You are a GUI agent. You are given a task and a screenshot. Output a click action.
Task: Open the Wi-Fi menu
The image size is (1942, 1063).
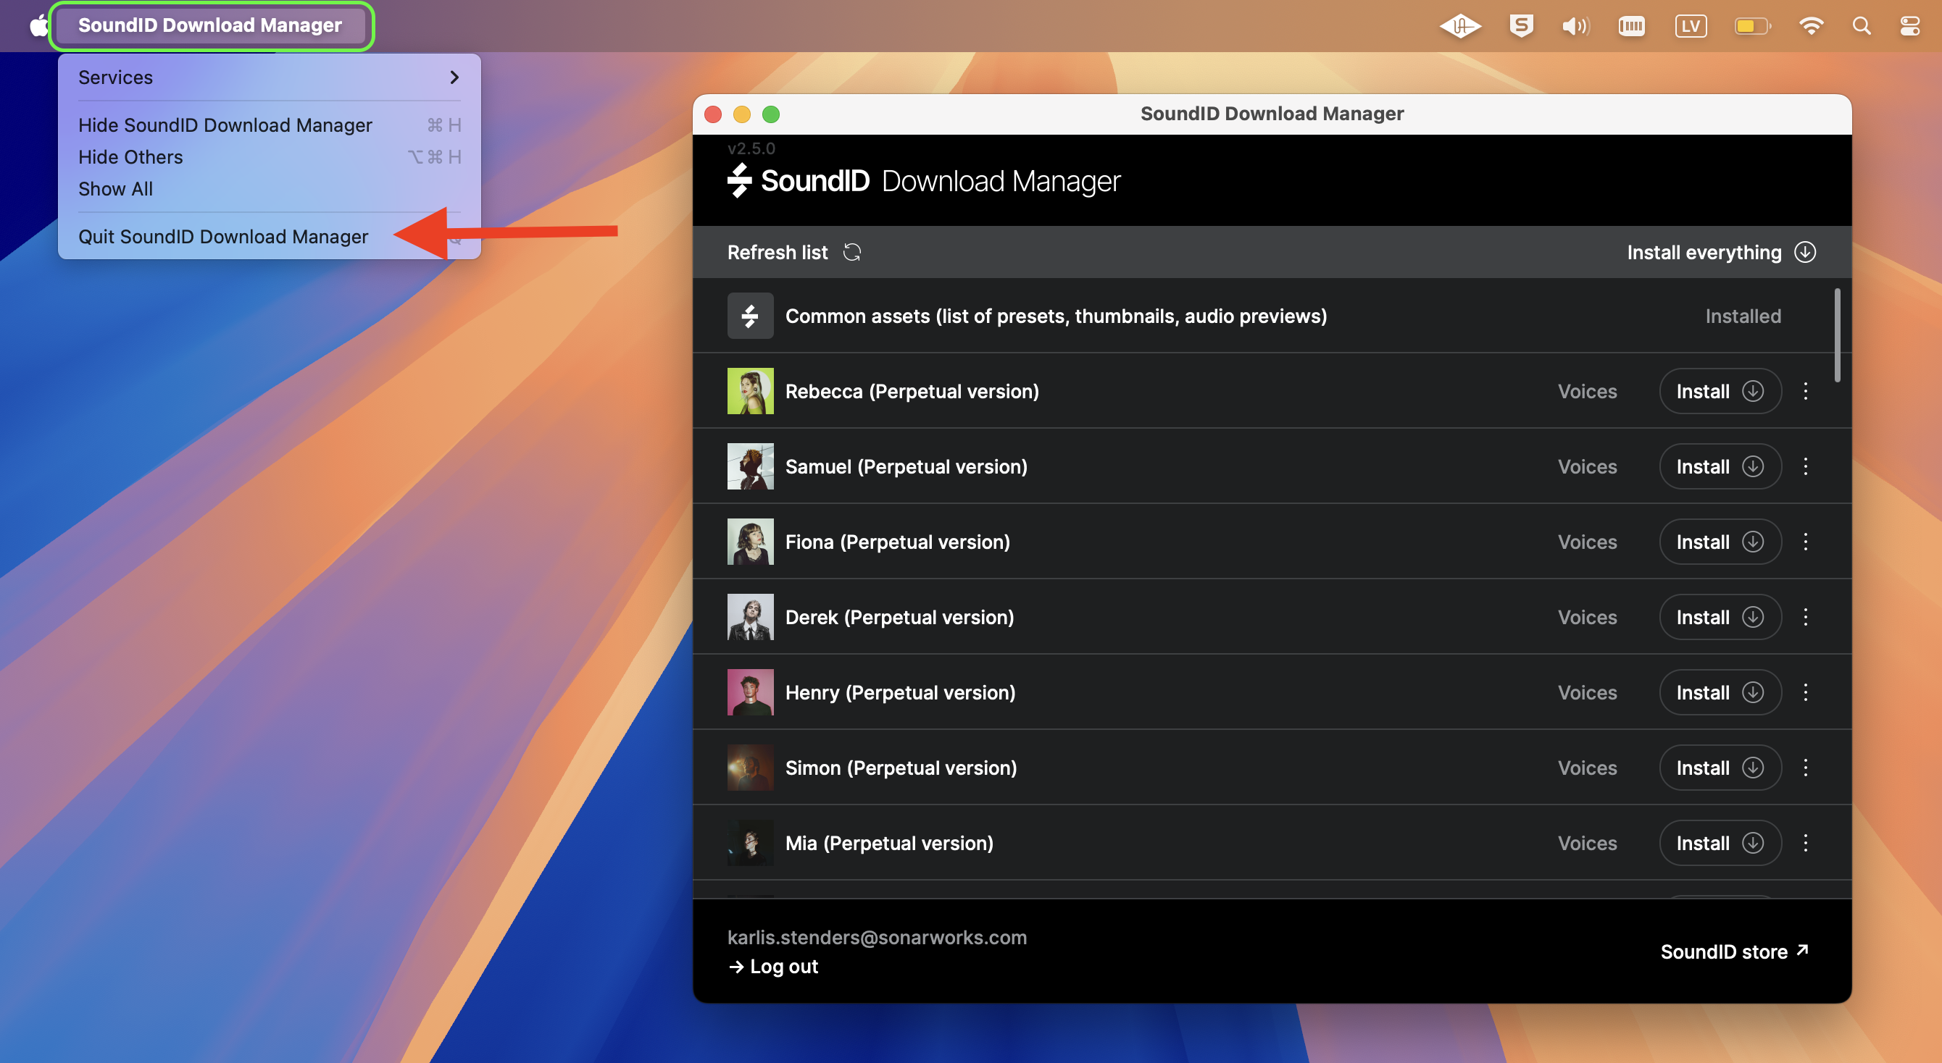[1811, 26]
